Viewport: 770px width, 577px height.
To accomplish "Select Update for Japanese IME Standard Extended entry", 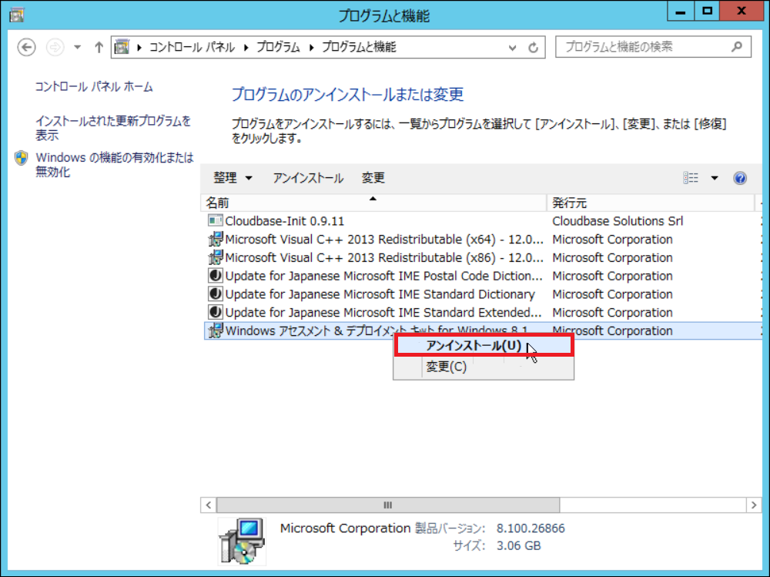I will coord(383,312).
